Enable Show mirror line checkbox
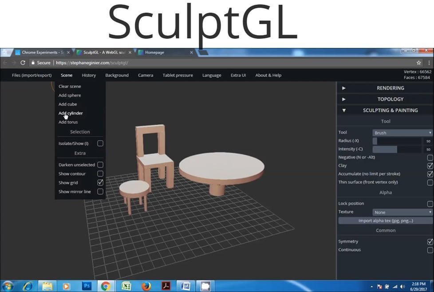The width and height of the screenshot is (434, 292). click(x=100, y=192)
